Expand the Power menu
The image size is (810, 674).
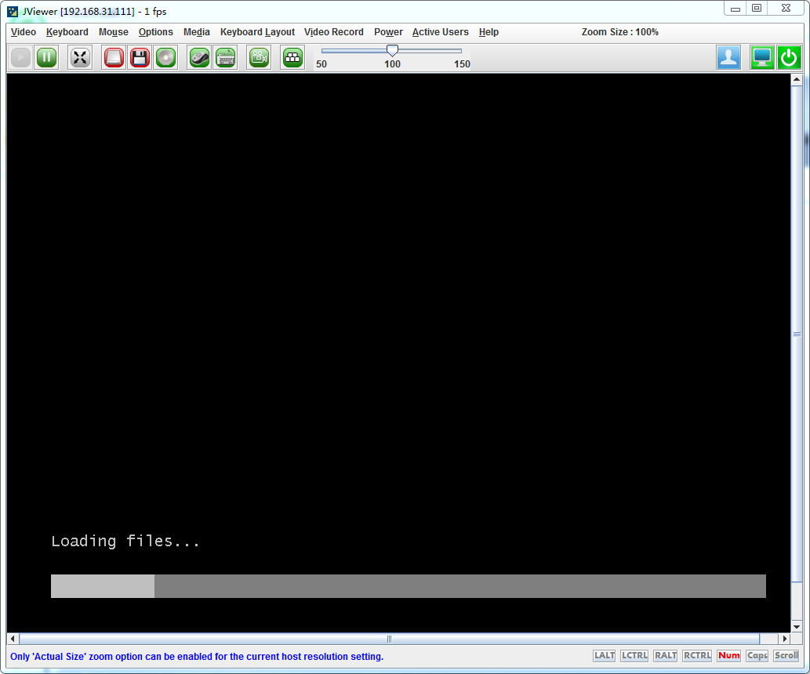388,32
